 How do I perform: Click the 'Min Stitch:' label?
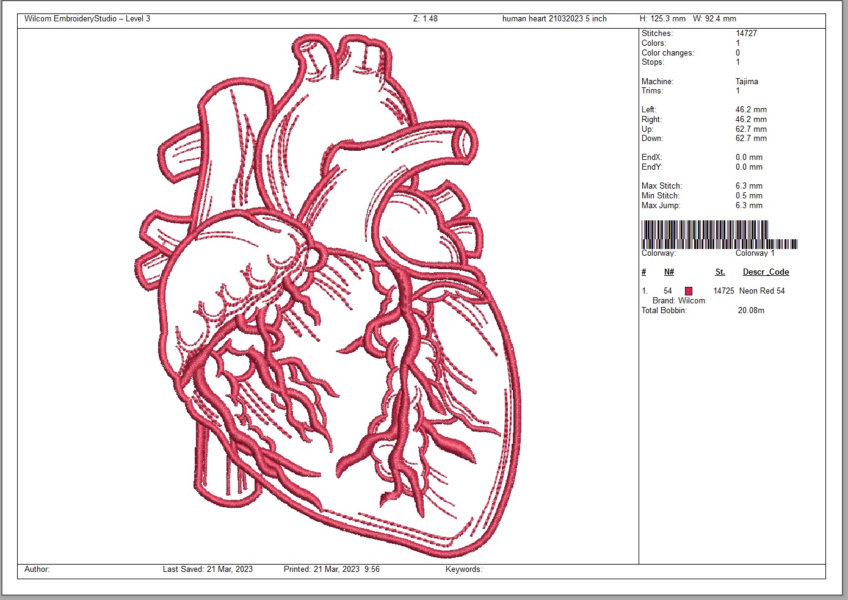point(661,196)
